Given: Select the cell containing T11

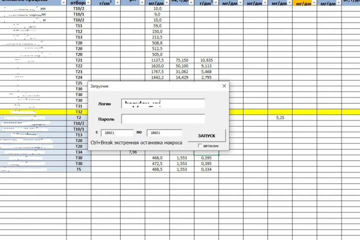Looking at the screenshot, I should [x=79, y=25].
